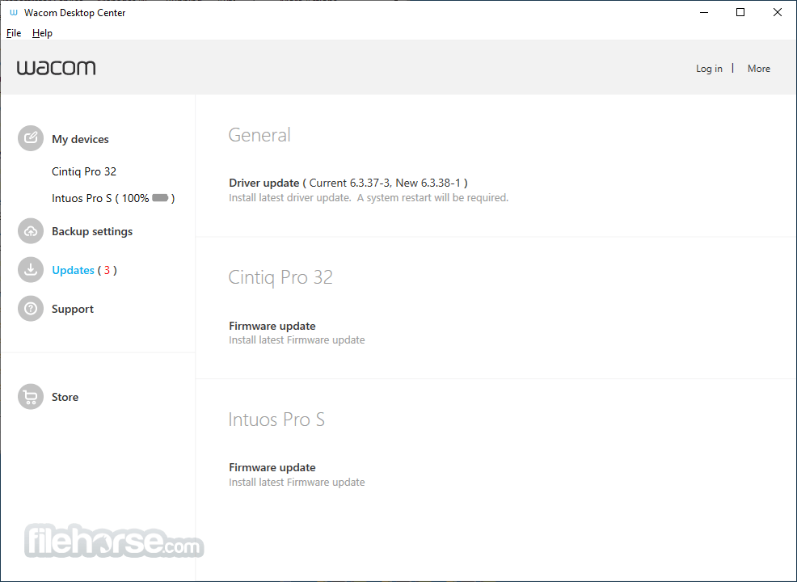Open the More menu in header
Viewport: 797px width, 582px height.
click(x=758, y=69)
